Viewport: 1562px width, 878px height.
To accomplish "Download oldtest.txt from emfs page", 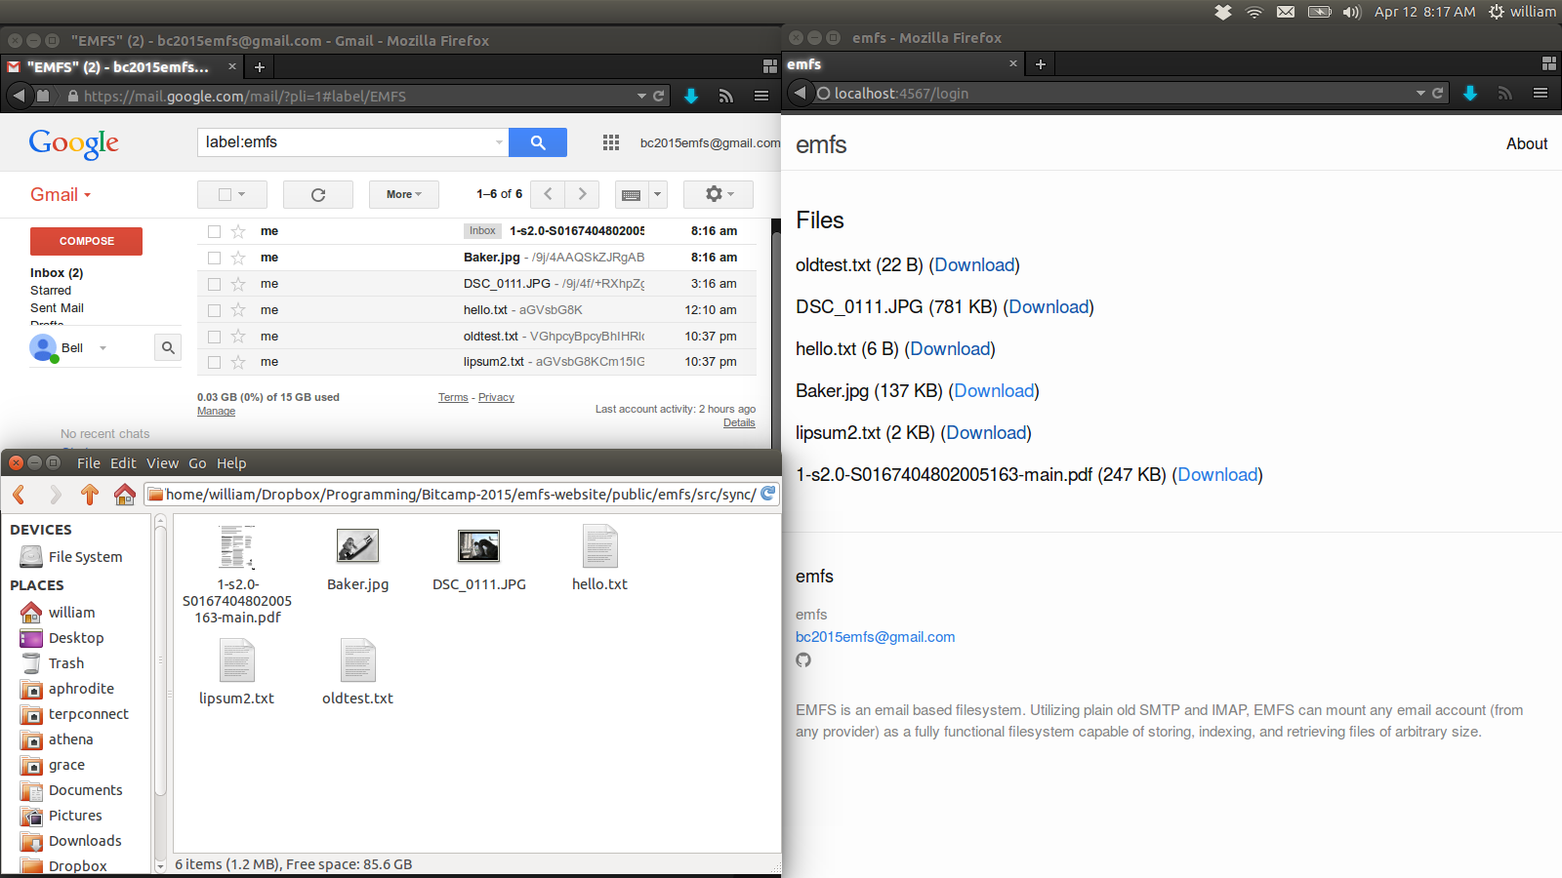I will (974, 265).
